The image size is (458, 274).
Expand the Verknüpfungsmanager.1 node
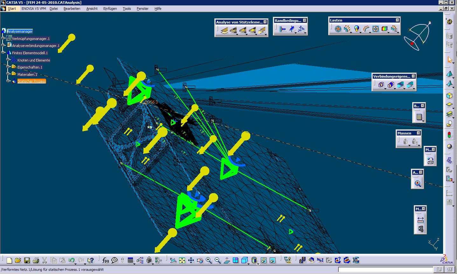3,38
